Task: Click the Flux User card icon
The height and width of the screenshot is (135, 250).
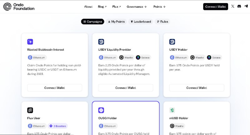Action: tap(30, 110)
